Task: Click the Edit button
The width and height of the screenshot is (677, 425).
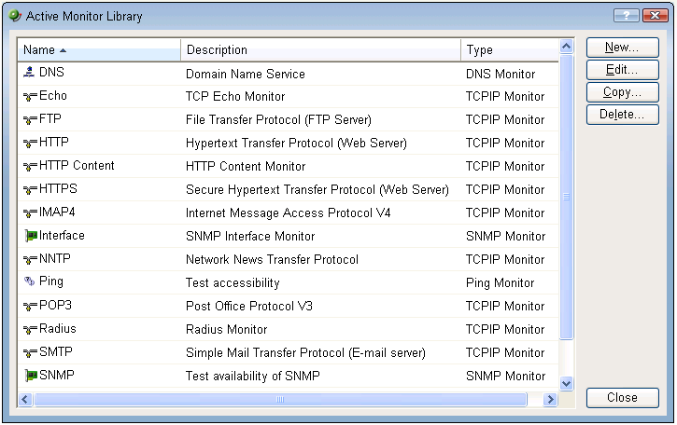Action: (x=622, y=70)
